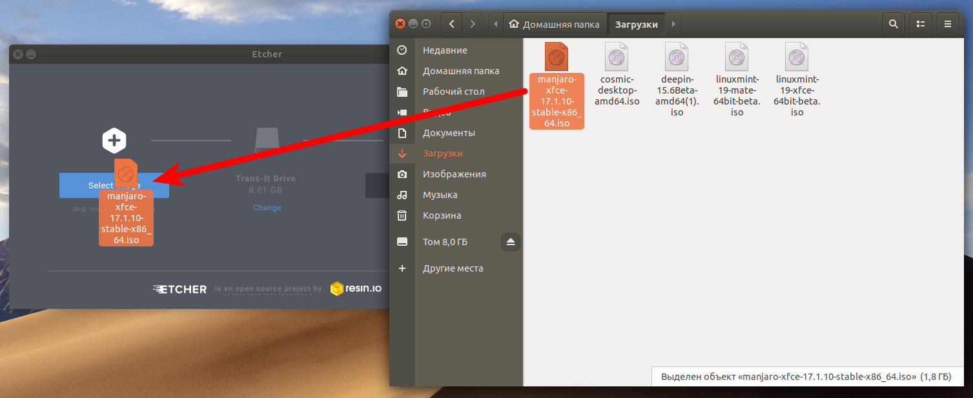The width and height of the screenshot is (973, 398).
Task: Click the Select image button in Etcher
Action: [114, 185]
